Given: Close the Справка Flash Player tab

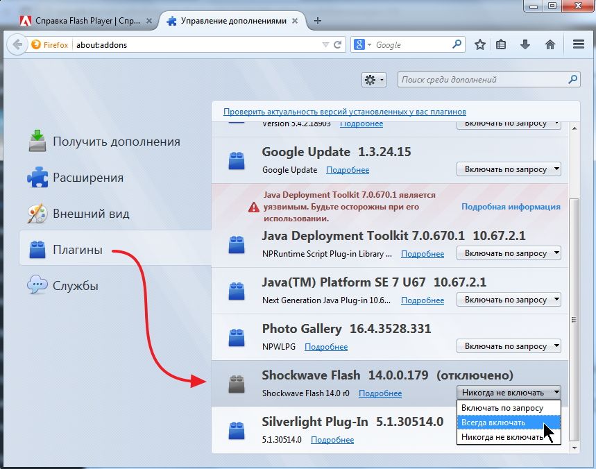Looking at the screenshot, I should 149,21.
